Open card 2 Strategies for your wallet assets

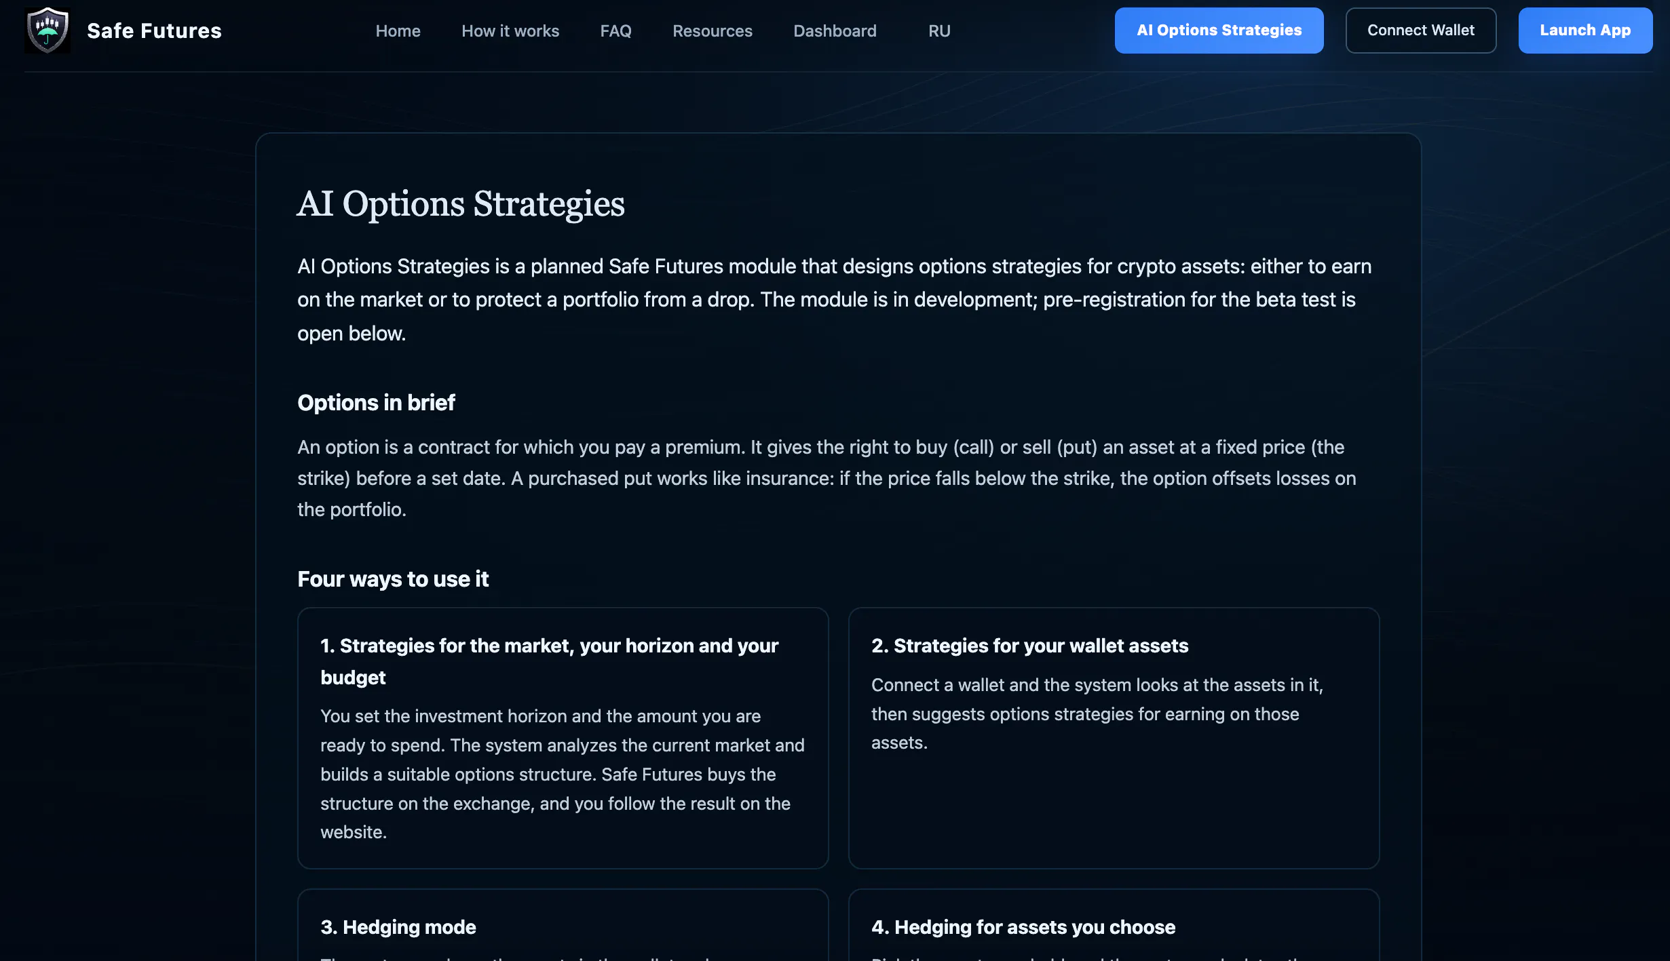(x=1114, y=738)
